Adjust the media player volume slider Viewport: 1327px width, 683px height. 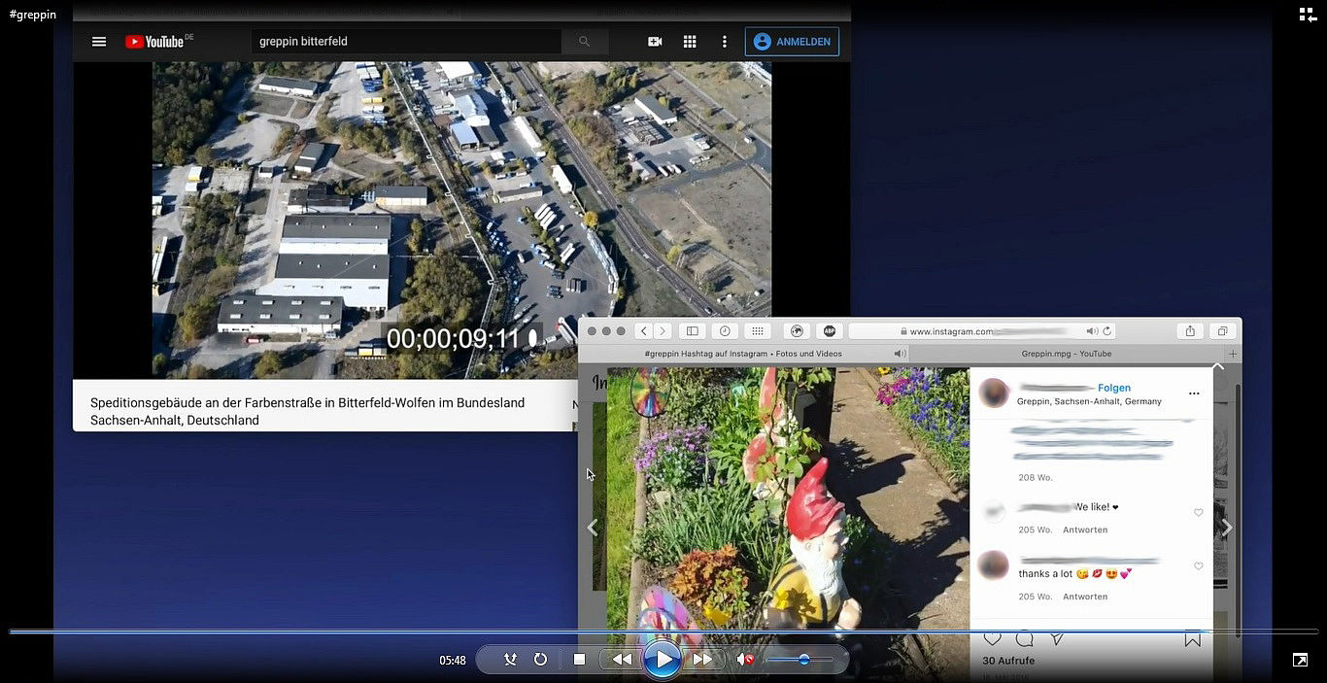tap(800, 660)
